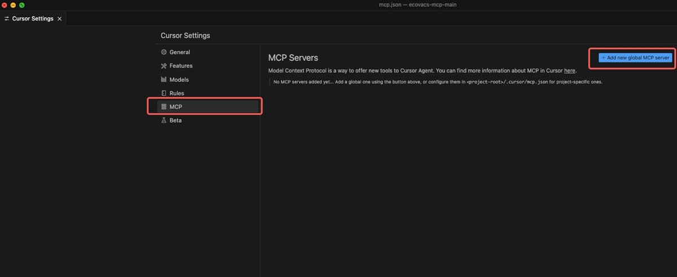Click the gear icon beside General
The height and width of the screenshot is (277, 677).
pos(164,52)
